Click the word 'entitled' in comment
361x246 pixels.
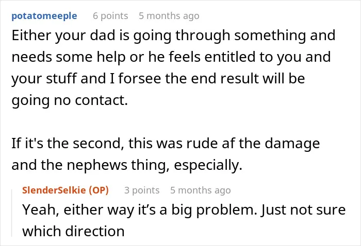click(x=230, y=57)
